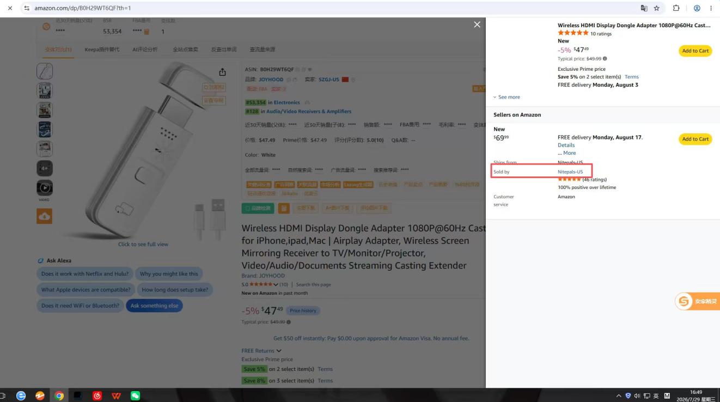Open NetEase Cloud Music from the taskbar

click(x=97, y=396)
